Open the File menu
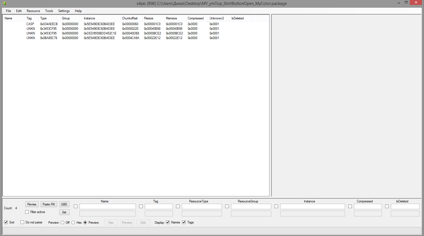 pos(8,11)
